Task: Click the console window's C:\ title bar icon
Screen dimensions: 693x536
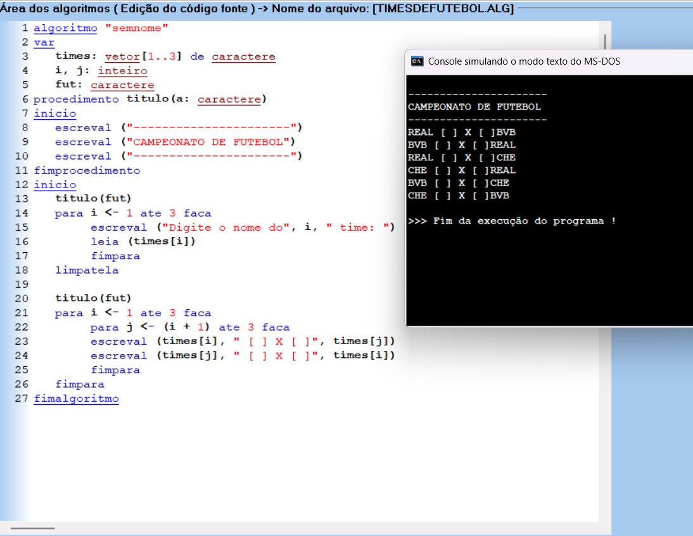Action: point(417,61)
